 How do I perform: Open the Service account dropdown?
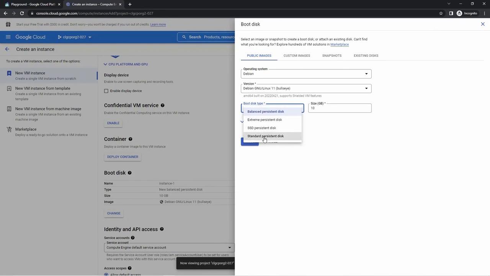169,248
